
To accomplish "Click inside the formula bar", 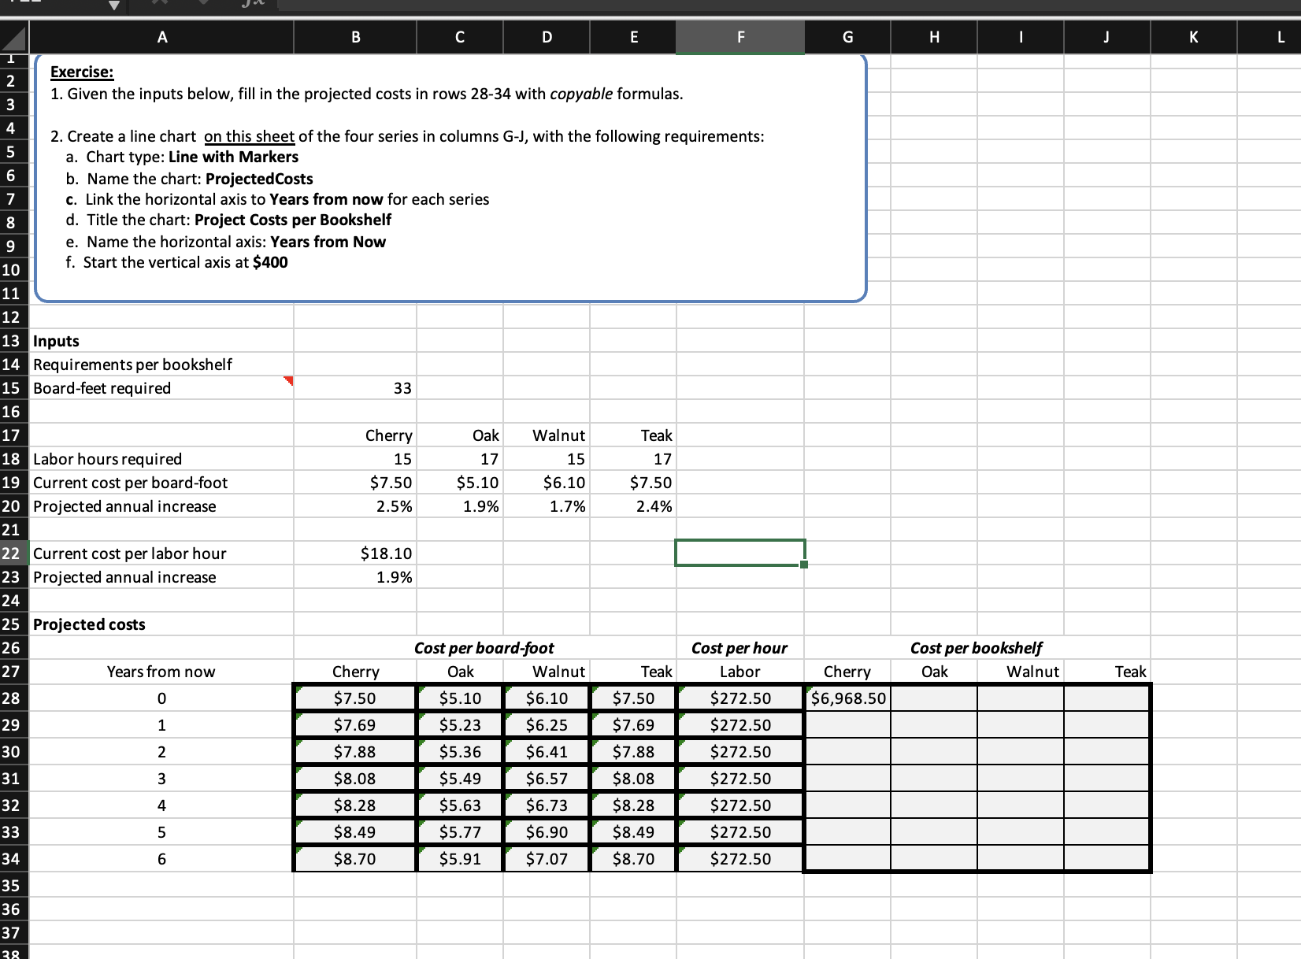I will click(x=630, y=6).
